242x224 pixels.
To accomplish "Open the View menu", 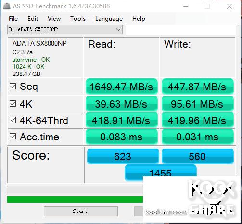I will coord(54,19).
